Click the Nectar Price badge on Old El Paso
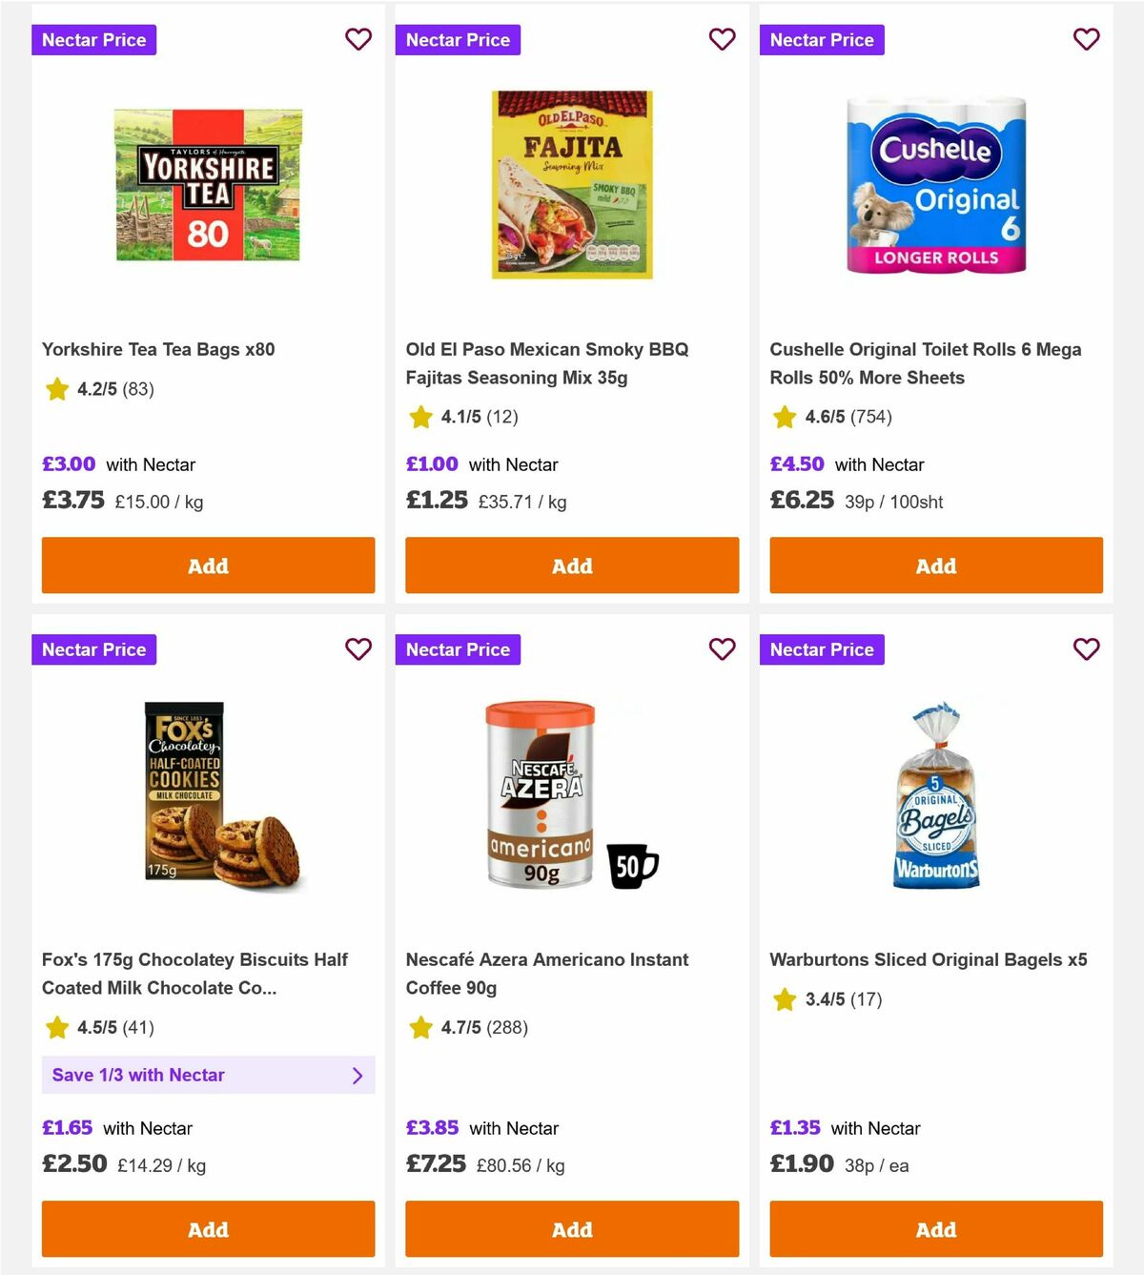This screenshot has height=1275, width=1144. pos(458,39)
